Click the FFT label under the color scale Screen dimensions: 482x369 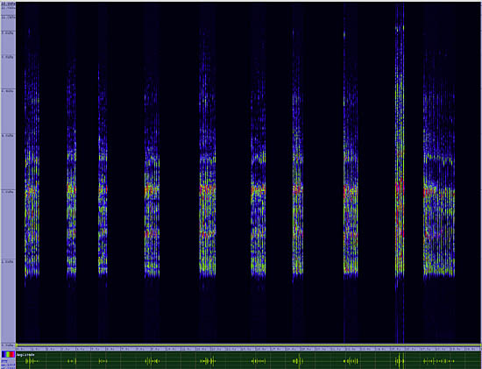tap(4, 362)
